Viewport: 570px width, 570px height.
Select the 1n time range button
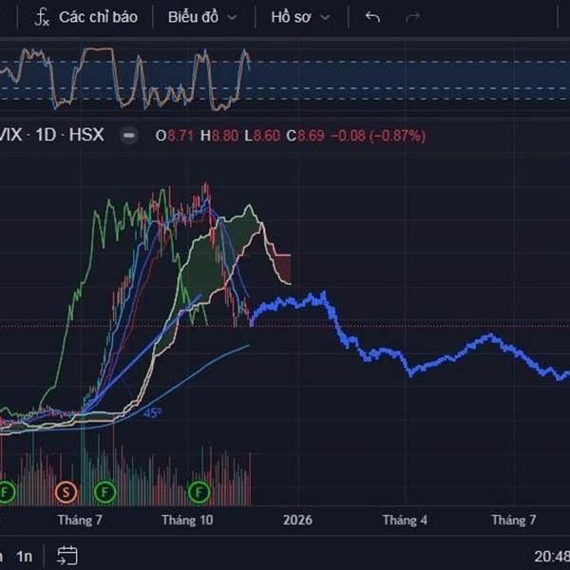pos(25,557)
